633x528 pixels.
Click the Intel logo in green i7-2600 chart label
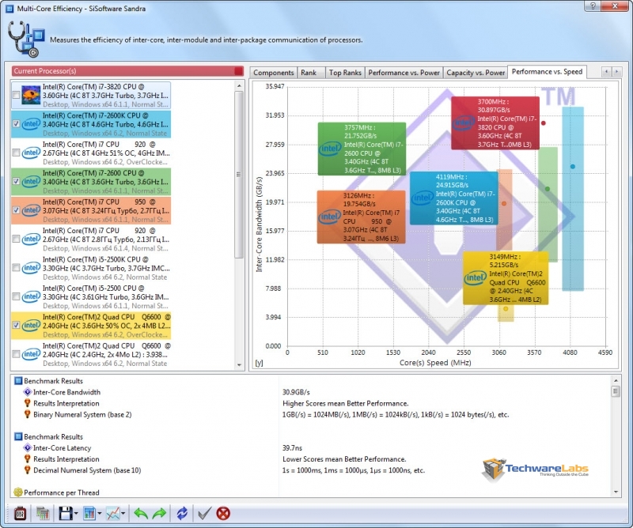coord(330,149)
